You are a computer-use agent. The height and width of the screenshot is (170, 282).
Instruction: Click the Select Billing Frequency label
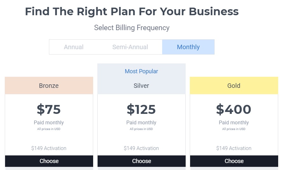click(x=132, y=28)
